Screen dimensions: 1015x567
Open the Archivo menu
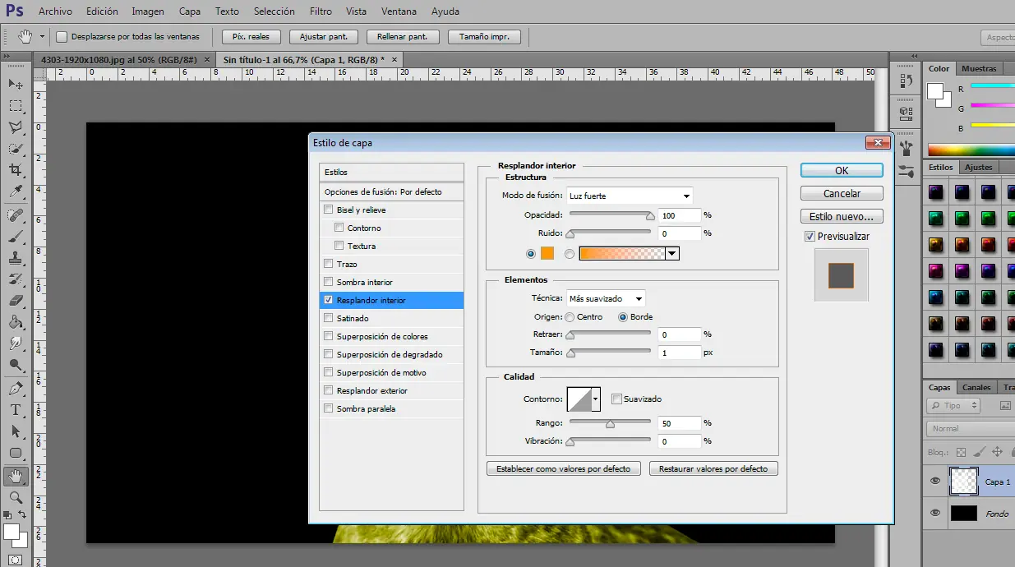[x=55, y=12]
